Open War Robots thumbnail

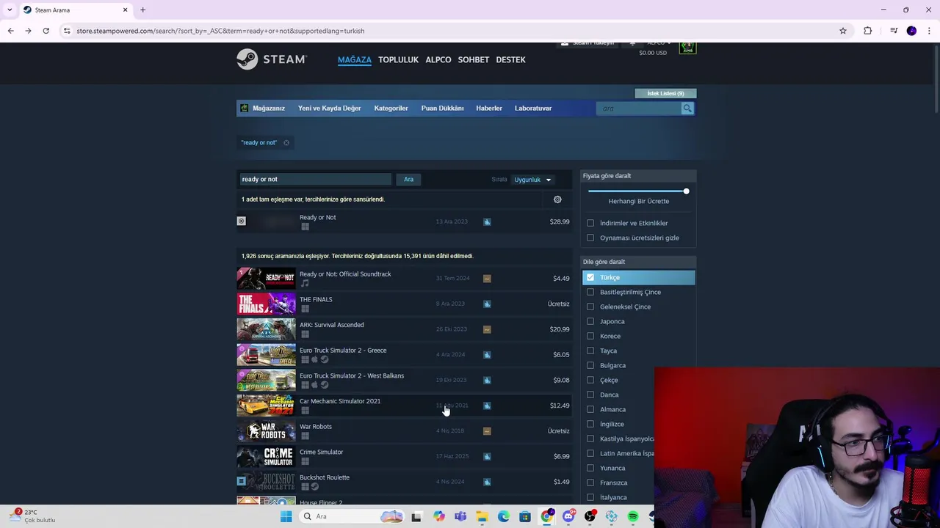[266, 430]
